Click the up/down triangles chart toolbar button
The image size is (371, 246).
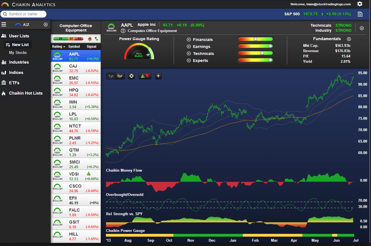tap(145, 76)
